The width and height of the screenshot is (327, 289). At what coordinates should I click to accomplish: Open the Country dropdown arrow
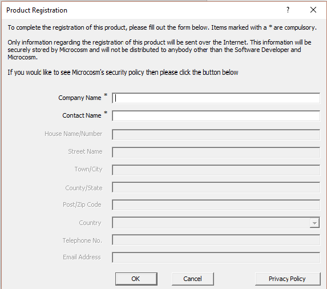click(314, 223)
